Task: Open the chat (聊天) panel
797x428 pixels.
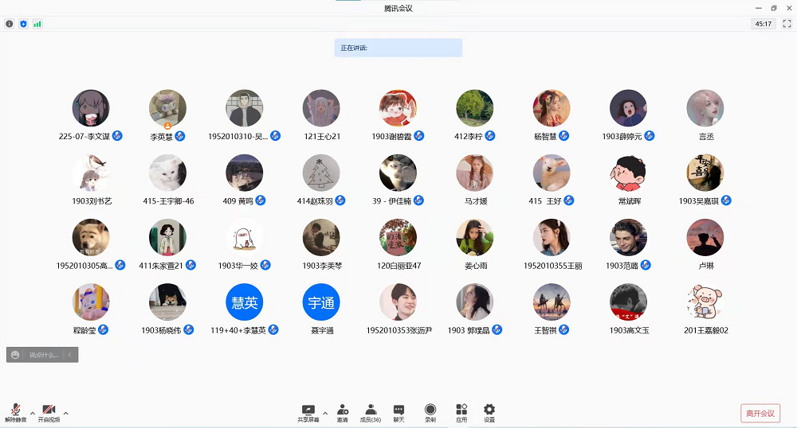Action: tap(398, 411)
